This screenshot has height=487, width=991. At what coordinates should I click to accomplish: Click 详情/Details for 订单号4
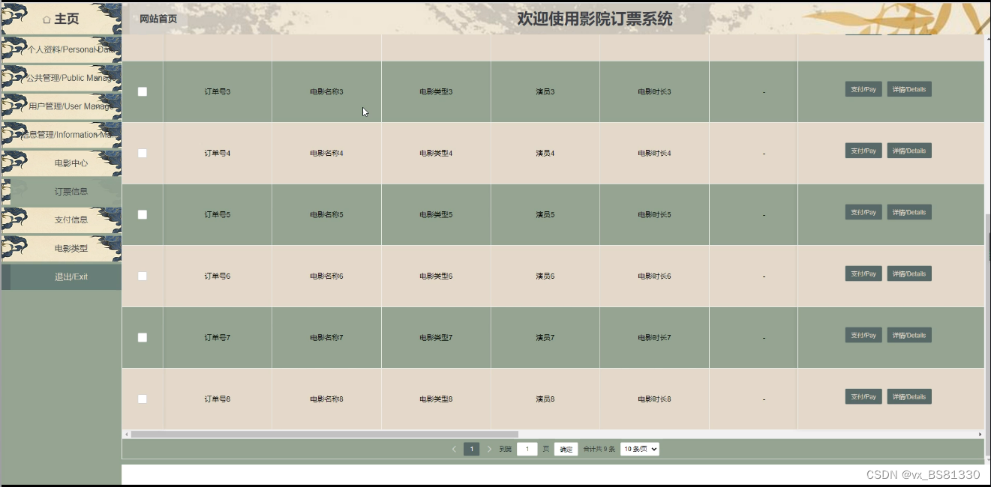[909, 151]
